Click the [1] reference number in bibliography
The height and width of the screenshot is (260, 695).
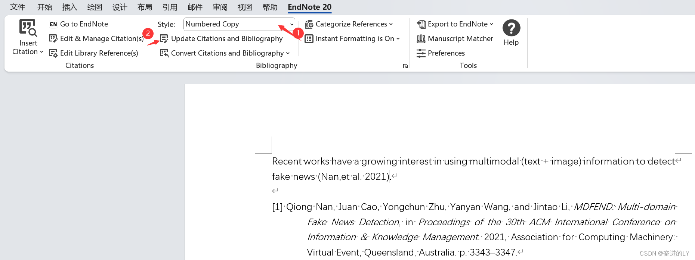pos(277,207)
